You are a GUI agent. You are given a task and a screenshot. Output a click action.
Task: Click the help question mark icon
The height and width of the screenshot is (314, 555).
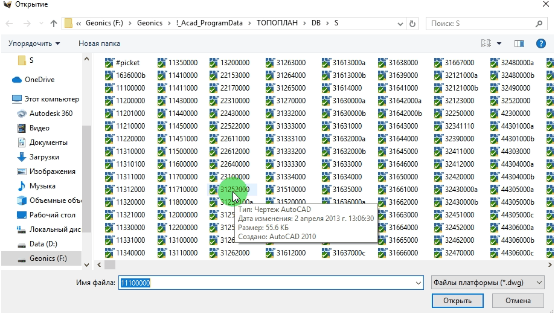541,43
